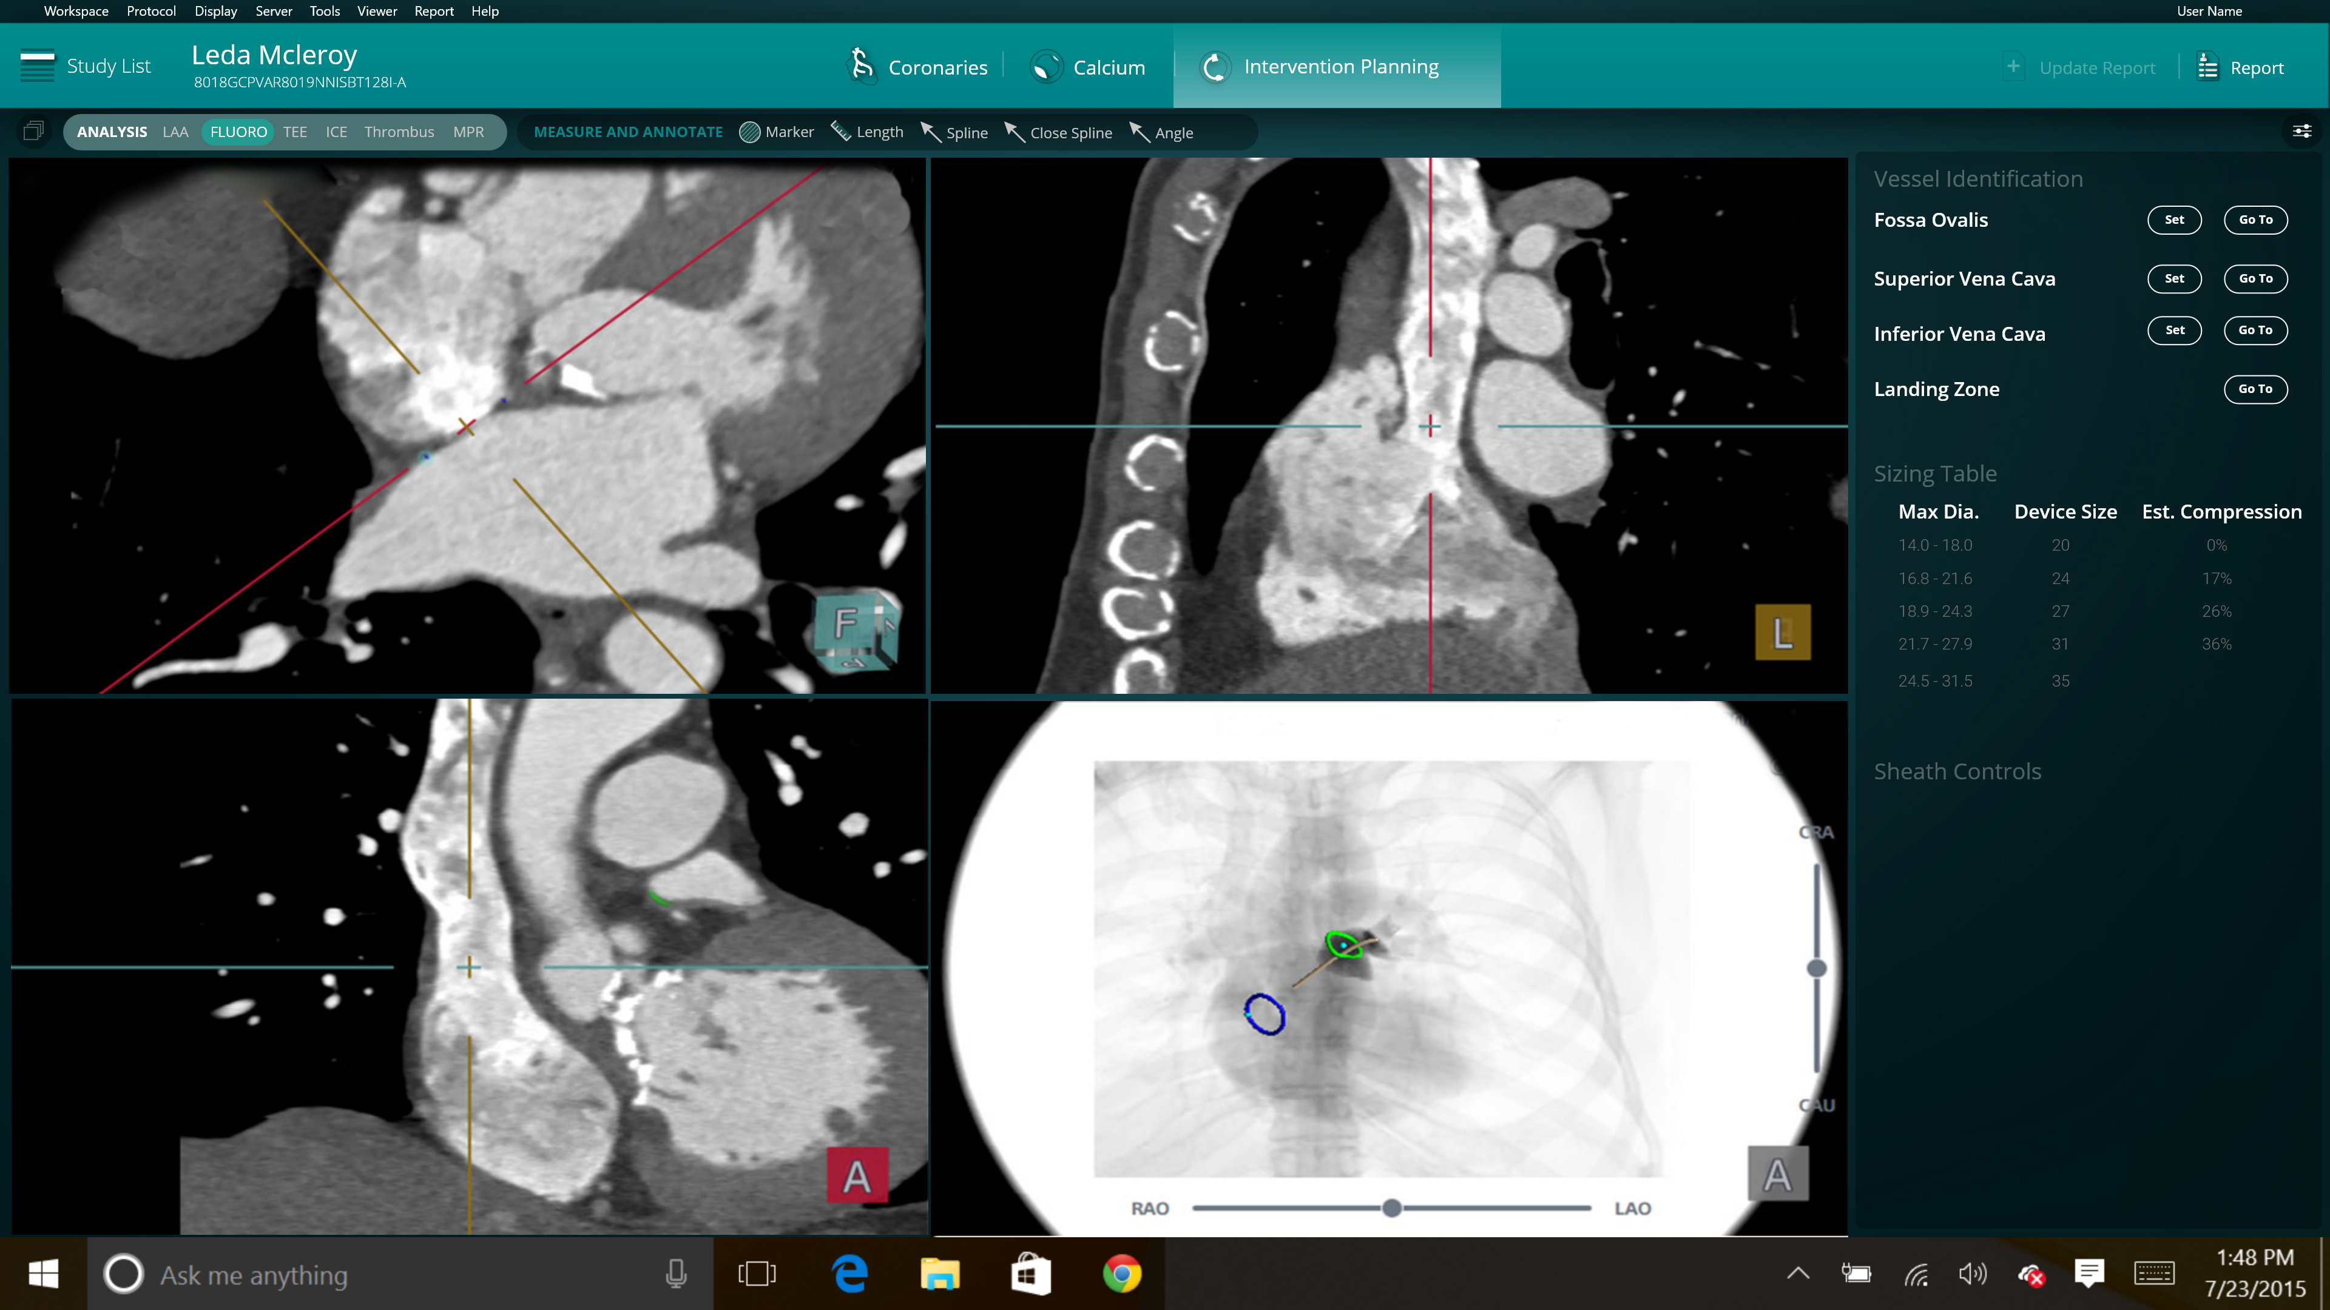
Task: Open the Display menu
Action: pyautogui.click(x=215, y=11)
